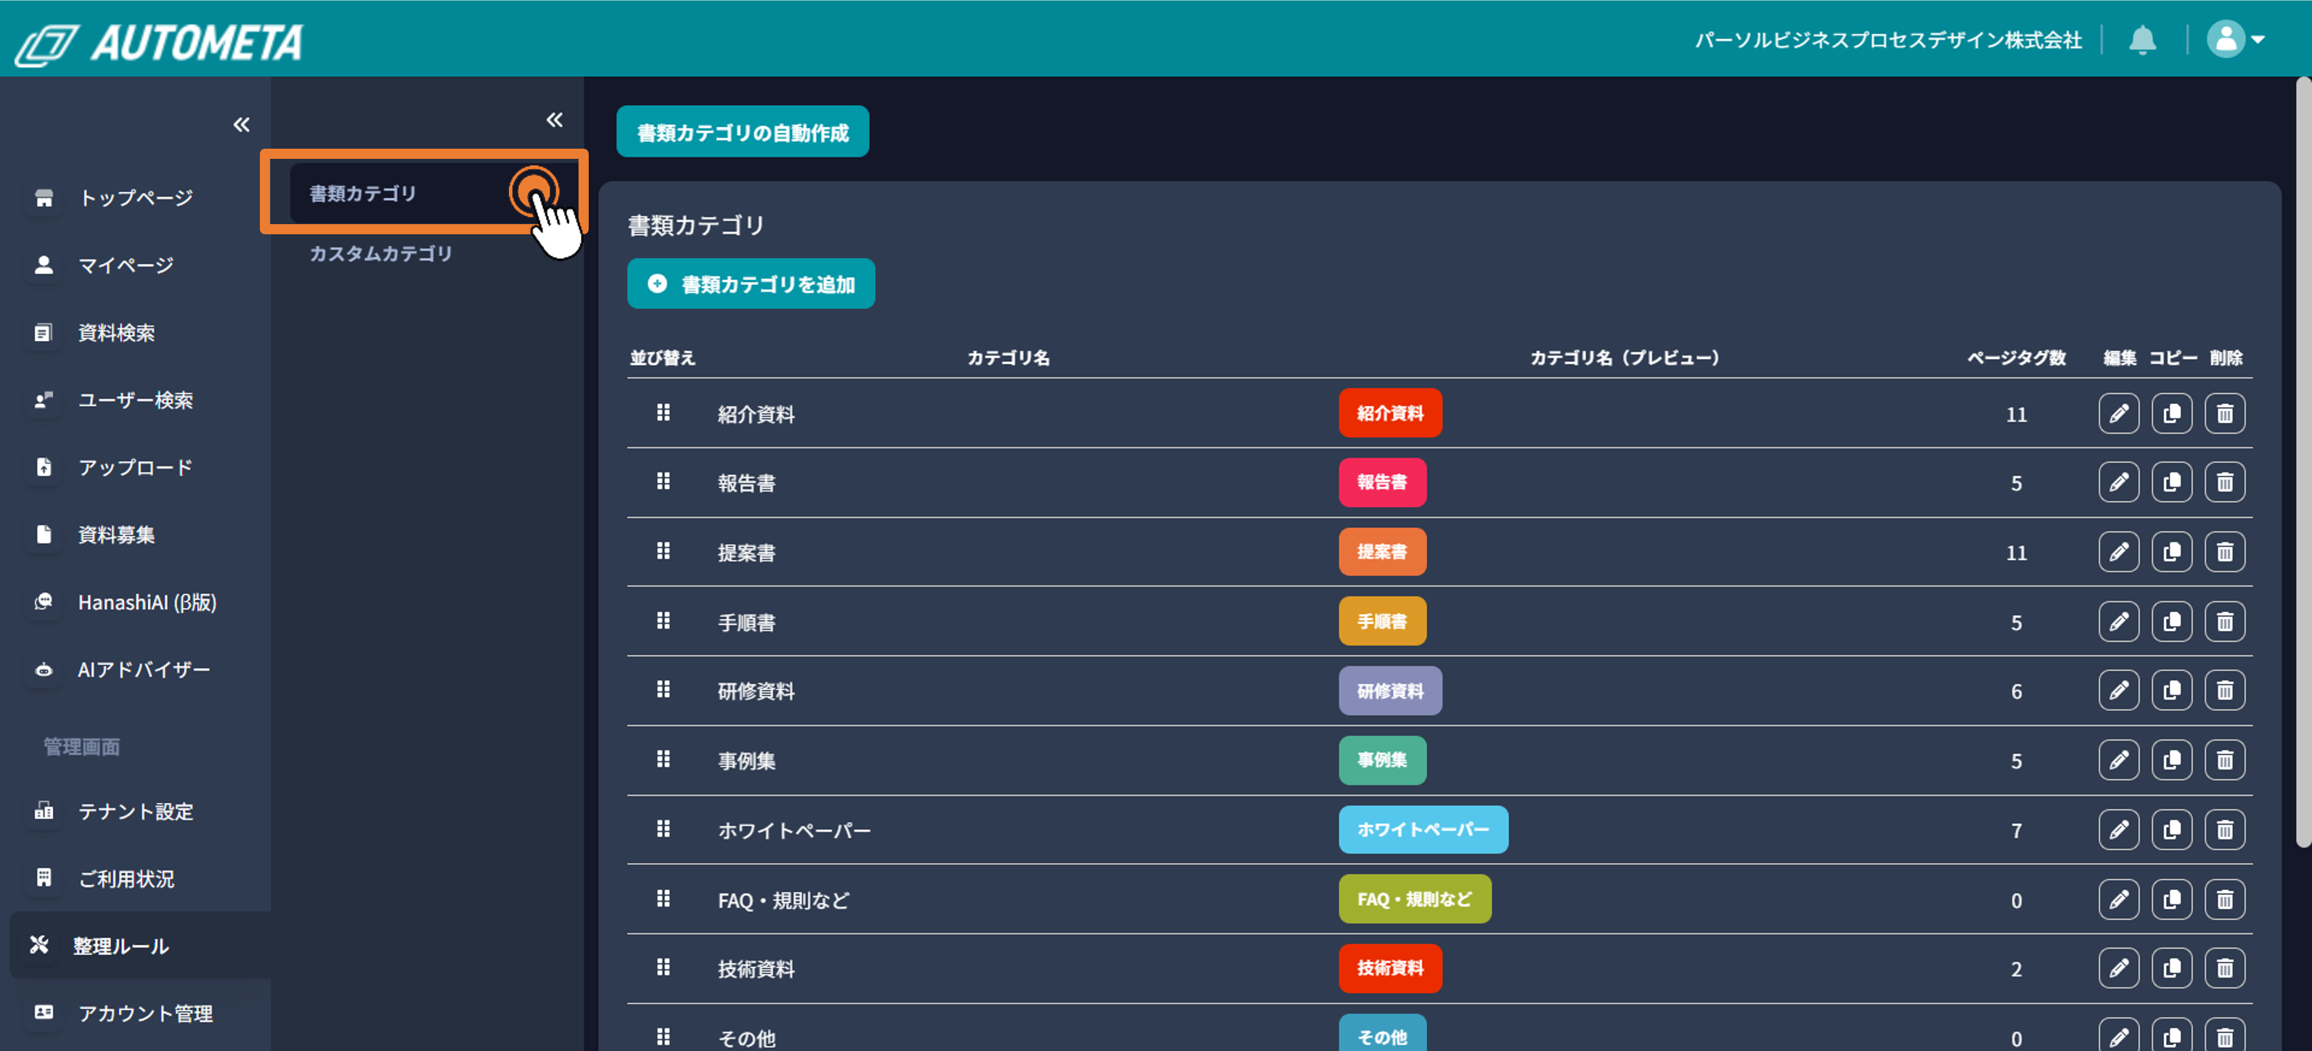The width and height of the screenshot is (2312, 1051).
Task: Copy the 報告書 category
Action: [x=2171, y=482]
